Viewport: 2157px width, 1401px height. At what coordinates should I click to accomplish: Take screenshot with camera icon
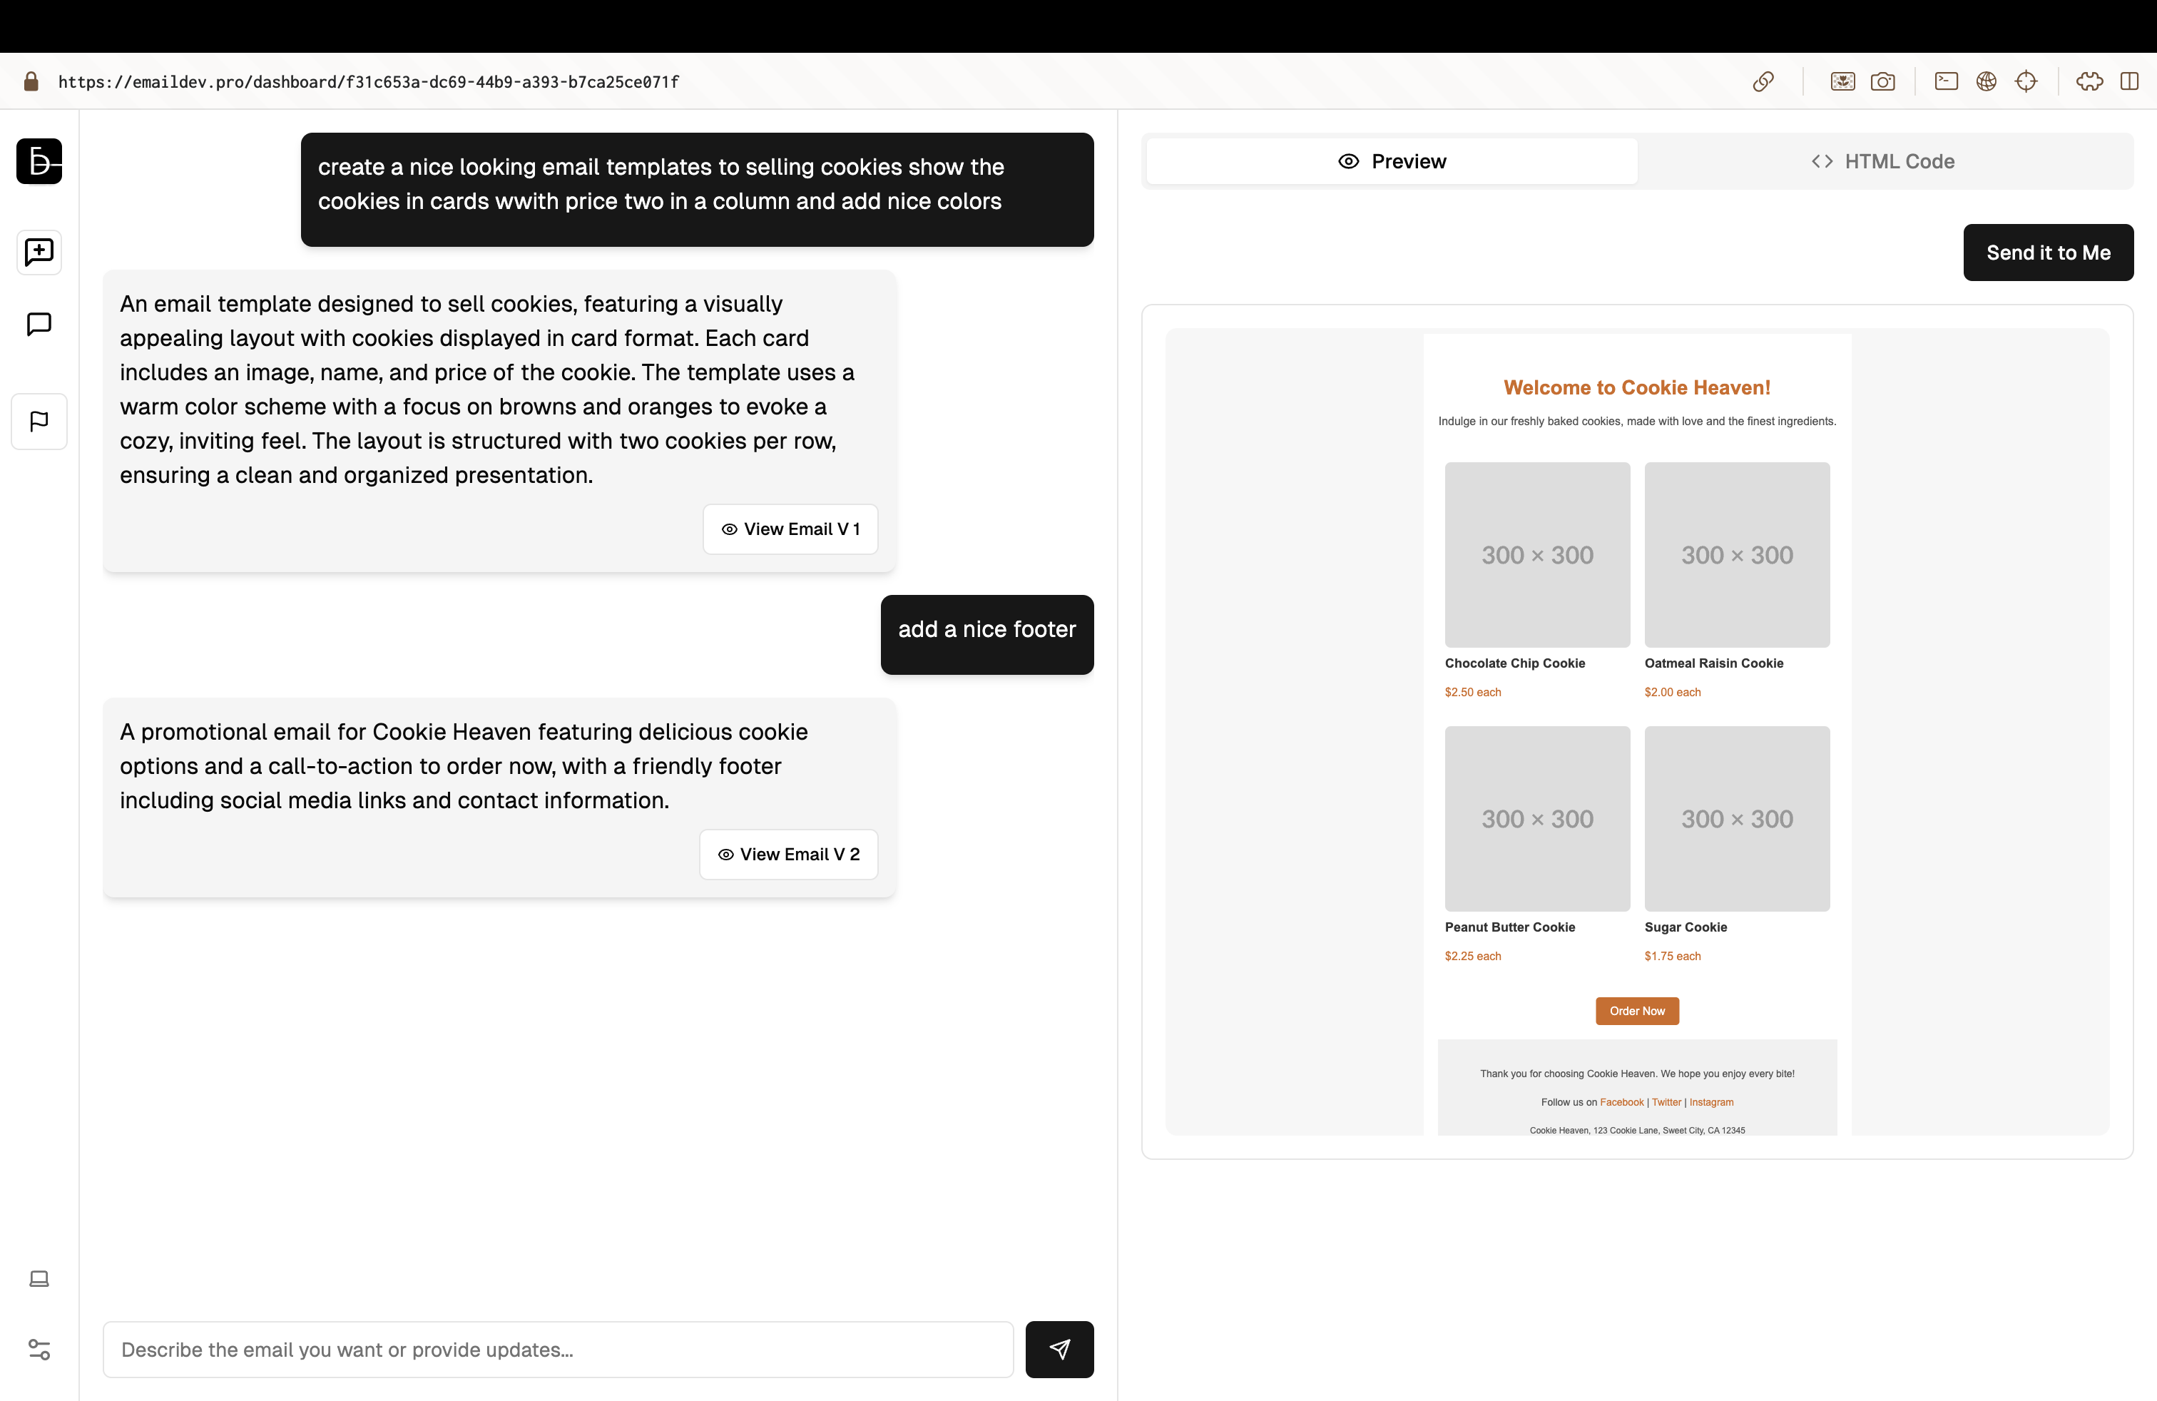pyautogui.click(x=1882, y=81)
